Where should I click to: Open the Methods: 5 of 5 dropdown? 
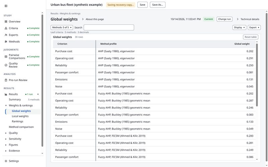pos(62,27)
